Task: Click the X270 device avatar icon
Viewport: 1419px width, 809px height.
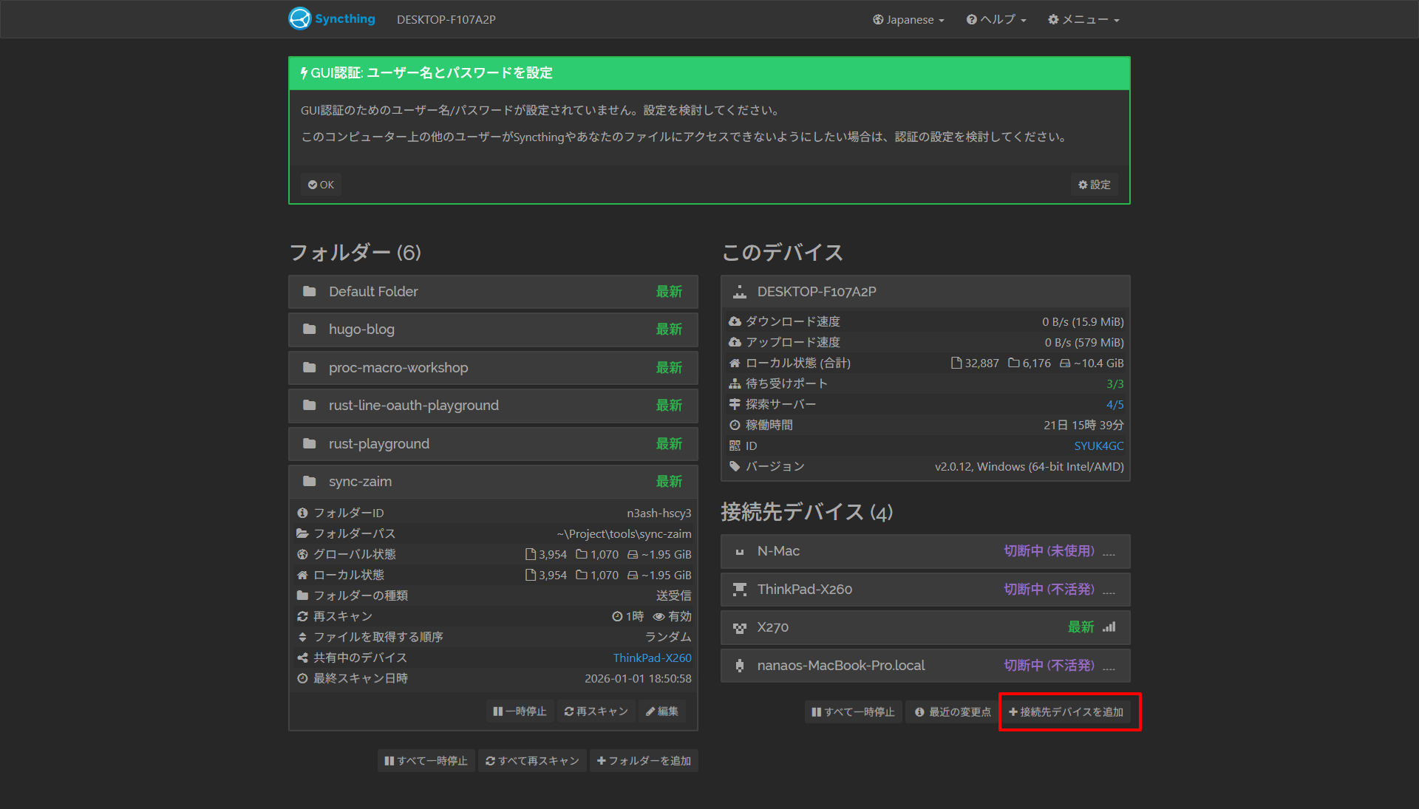Action: (739, 628)
